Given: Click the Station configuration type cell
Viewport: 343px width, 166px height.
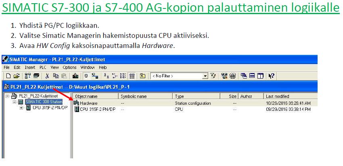Looking at the screenshot, I should click(193, 103).
